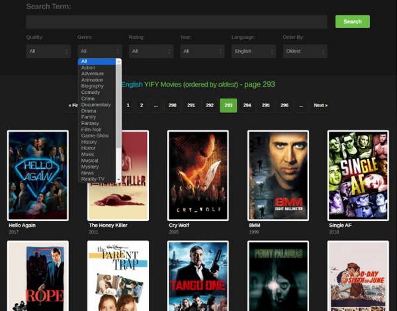Click the green Search button
Screen dimensions: 397x311
point(353,22)
